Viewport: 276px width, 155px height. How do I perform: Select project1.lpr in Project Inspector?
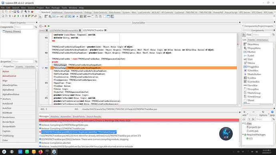coord(255,127)
